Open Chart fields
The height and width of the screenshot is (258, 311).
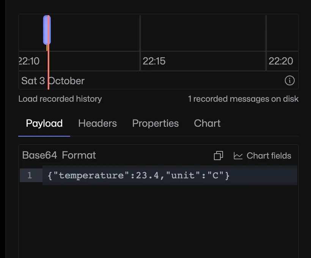pos(262,156)
